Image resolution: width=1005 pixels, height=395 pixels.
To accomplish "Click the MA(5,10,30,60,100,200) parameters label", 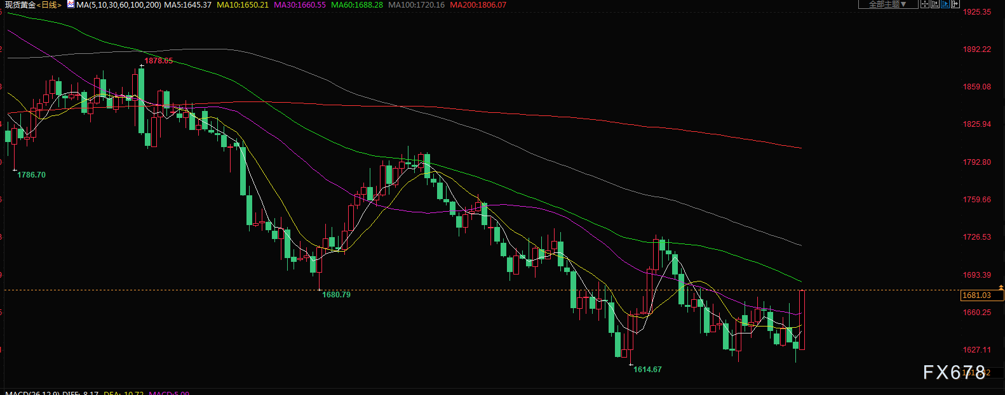I will point(118,5).
